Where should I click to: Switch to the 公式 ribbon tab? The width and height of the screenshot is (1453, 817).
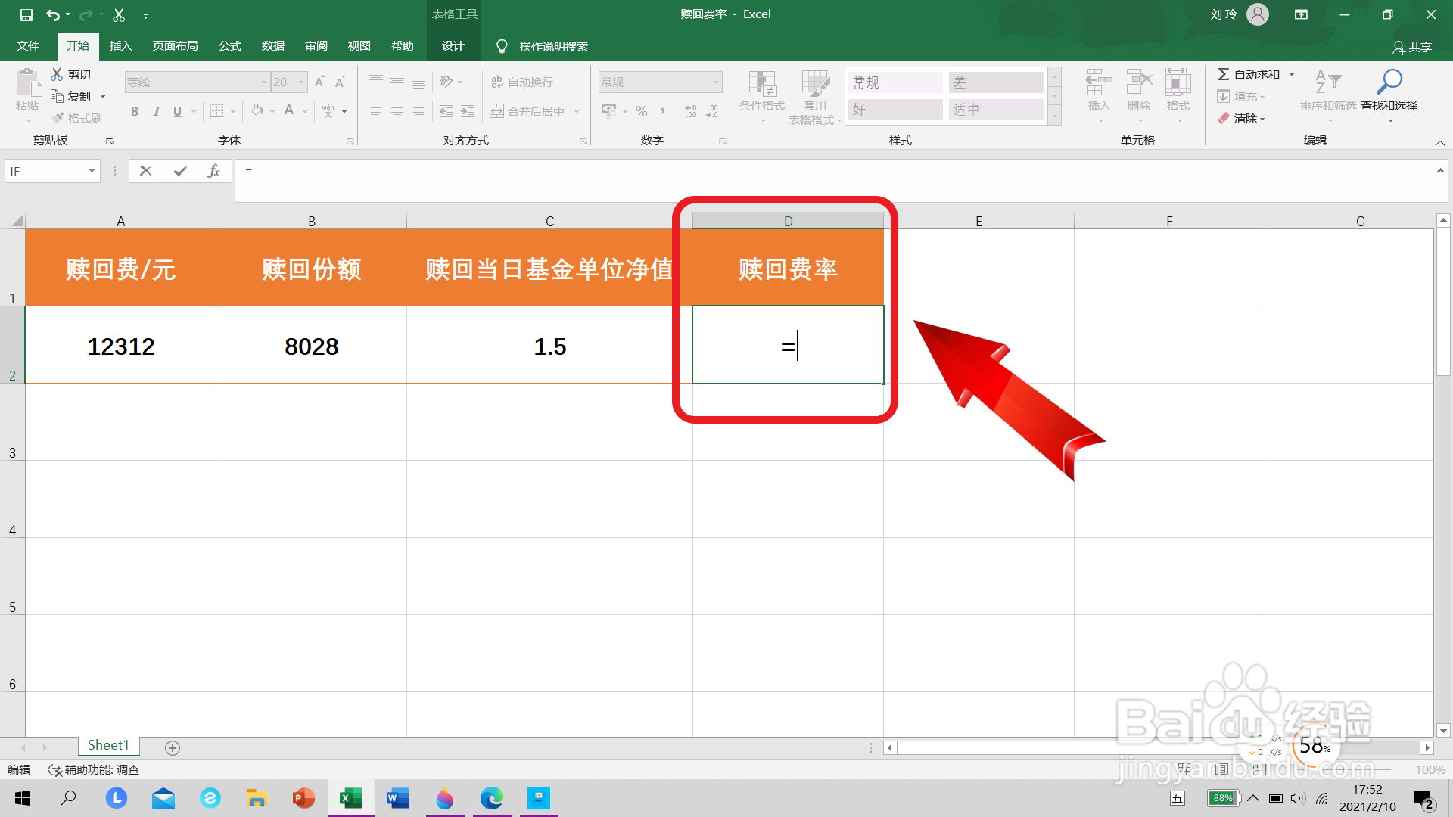(x=229, y=45)
